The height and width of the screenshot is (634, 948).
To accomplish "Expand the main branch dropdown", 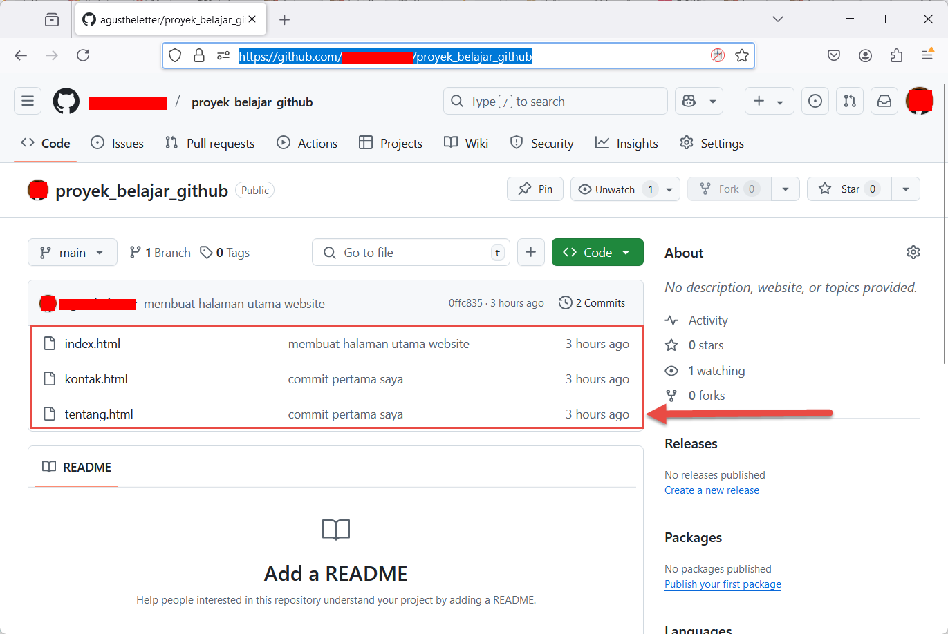I will (72, 253).
